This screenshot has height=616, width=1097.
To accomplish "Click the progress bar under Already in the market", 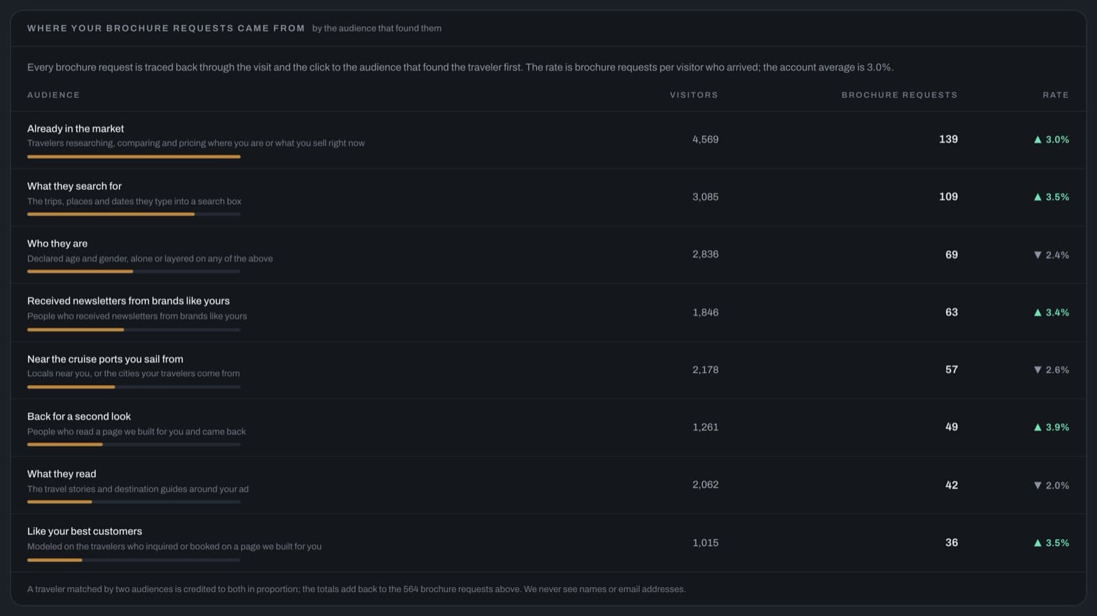I will pyautogui.click(x=134, y=157).
